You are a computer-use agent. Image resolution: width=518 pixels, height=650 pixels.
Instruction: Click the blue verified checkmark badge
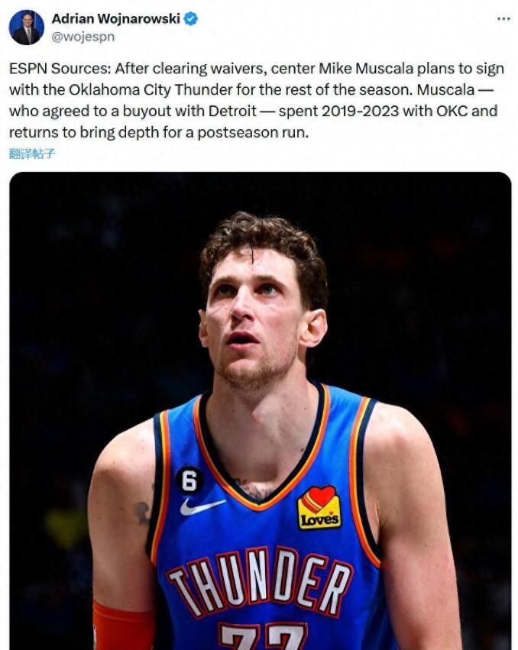190,18
